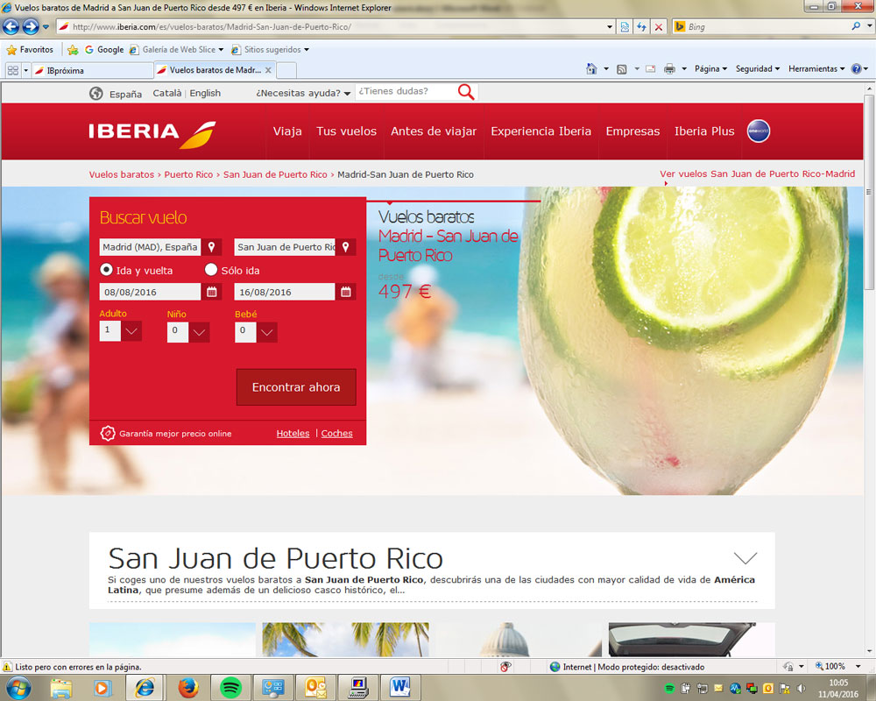This screenshot has width=876, height=701.
Task: Click the oneworld alliance logo
Action: click(x=758, y=131)
